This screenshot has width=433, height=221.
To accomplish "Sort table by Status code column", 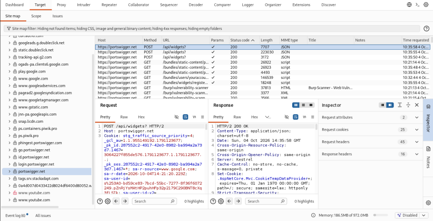I will pyautogui.click(x=244, y=40).
